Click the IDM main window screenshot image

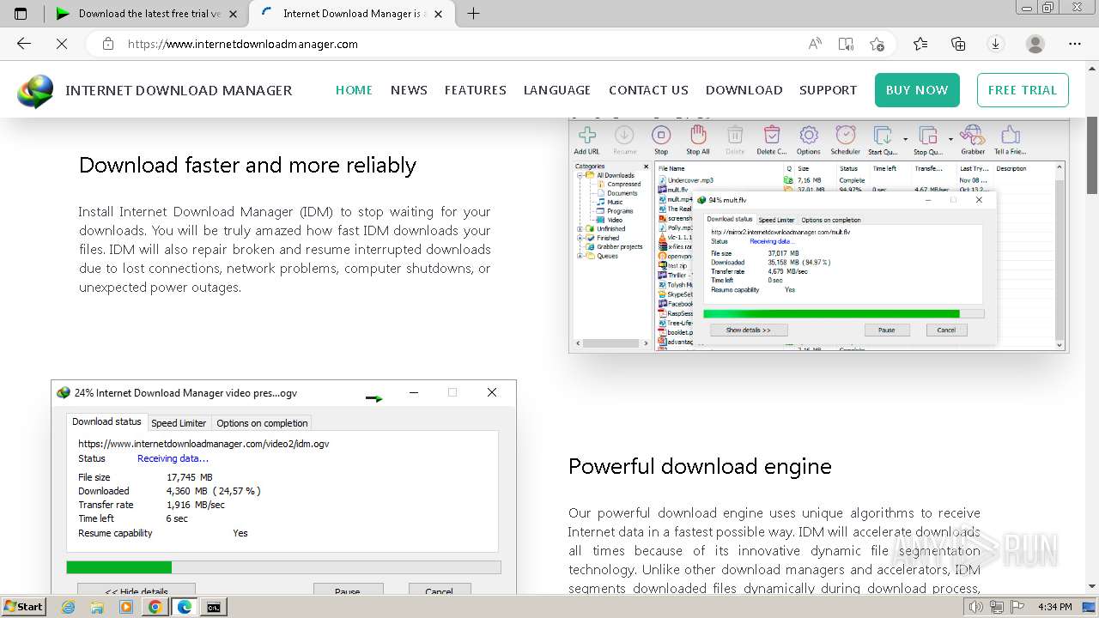(x=818, y=234)
